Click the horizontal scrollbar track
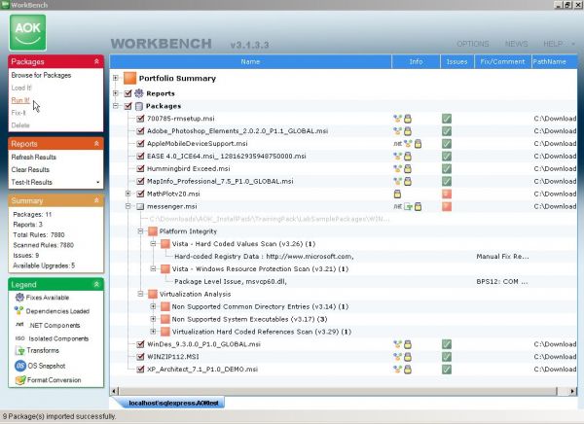Viewport: 584px width, 424px height. click(x=338, y=391)
